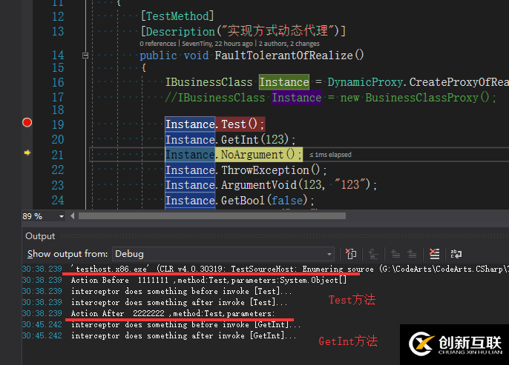This screenshot has width=509, height=365.
Task: Collapse the FaultTolerantOfRealize method outline
Action: 85,56
